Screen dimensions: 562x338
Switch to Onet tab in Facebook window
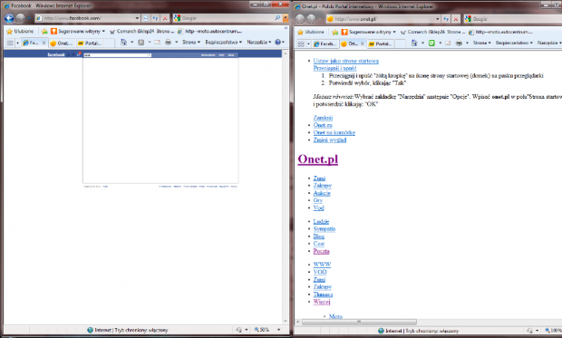(62, 43)
